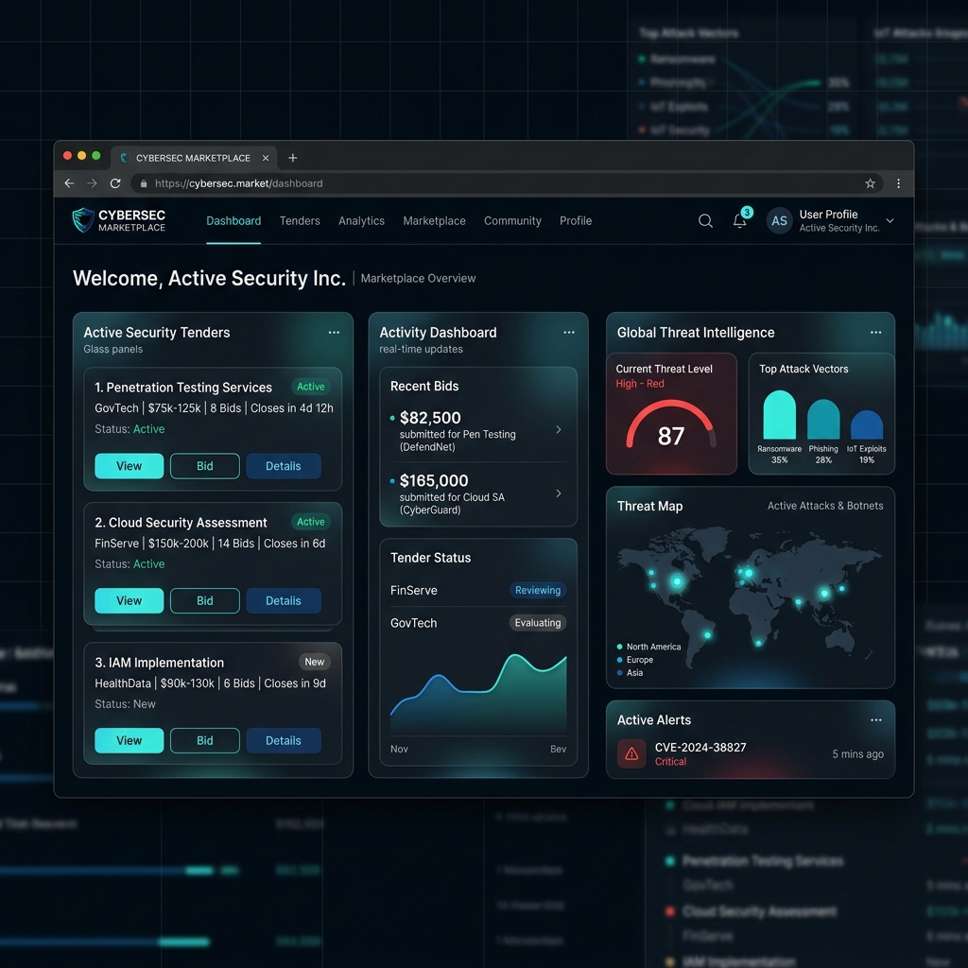Select the Dashboard nav tab
This screenshot has width=968, height=968.
pos(233,221)
